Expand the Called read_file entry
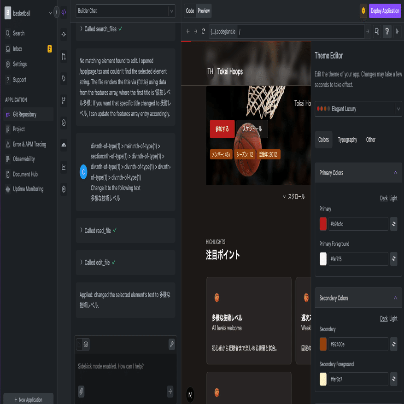404x404 pixels. coord(98,230)
